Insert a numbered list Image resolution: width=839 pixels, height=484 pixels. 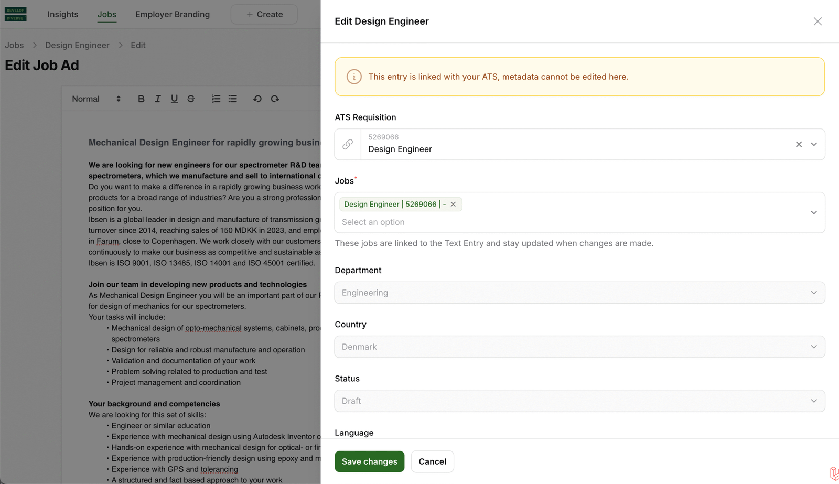click(216, 99)
